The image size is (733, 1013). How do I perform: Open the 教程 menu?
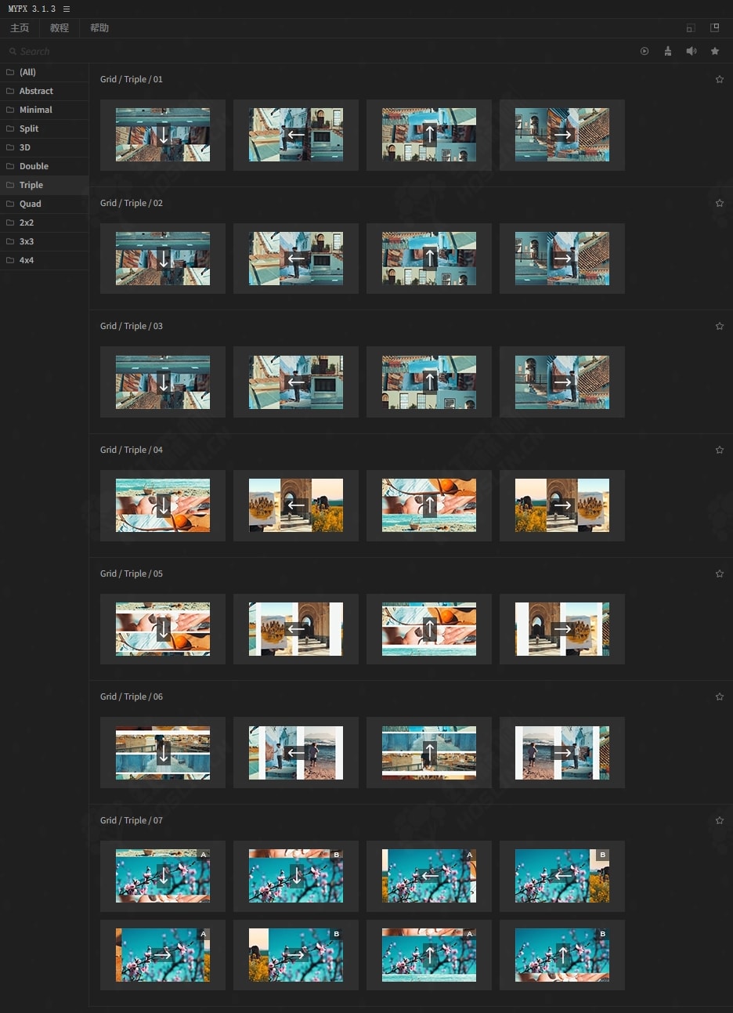pos(60,28)
